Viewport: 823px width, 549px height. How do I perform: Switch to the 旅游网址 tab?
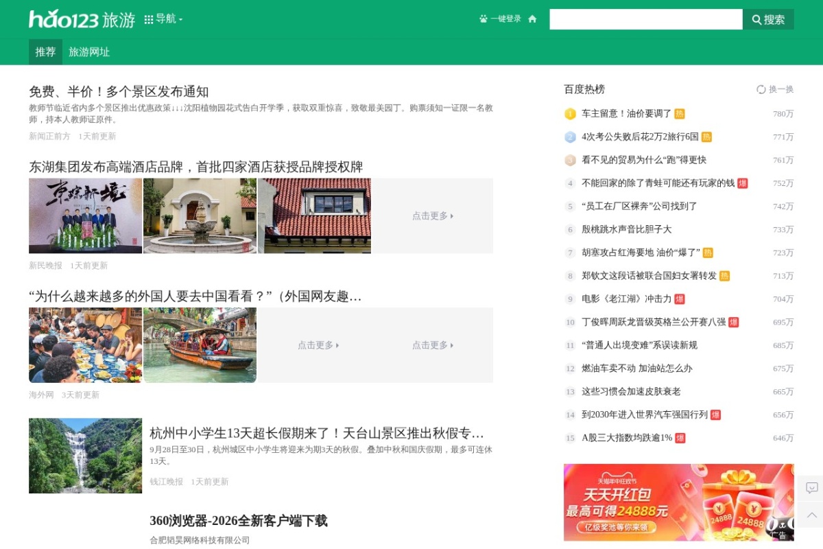coord(89,52)
